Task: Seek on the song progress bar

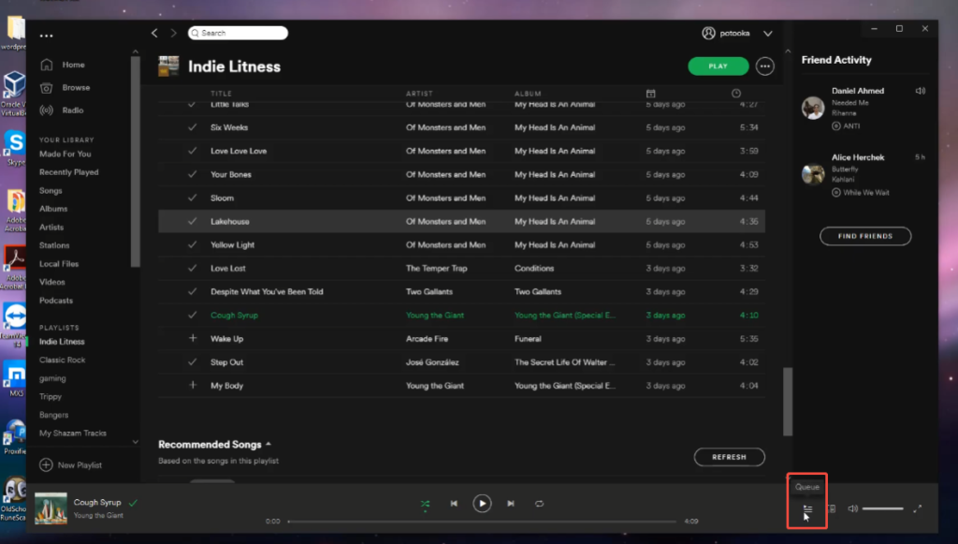Action: 482,522
